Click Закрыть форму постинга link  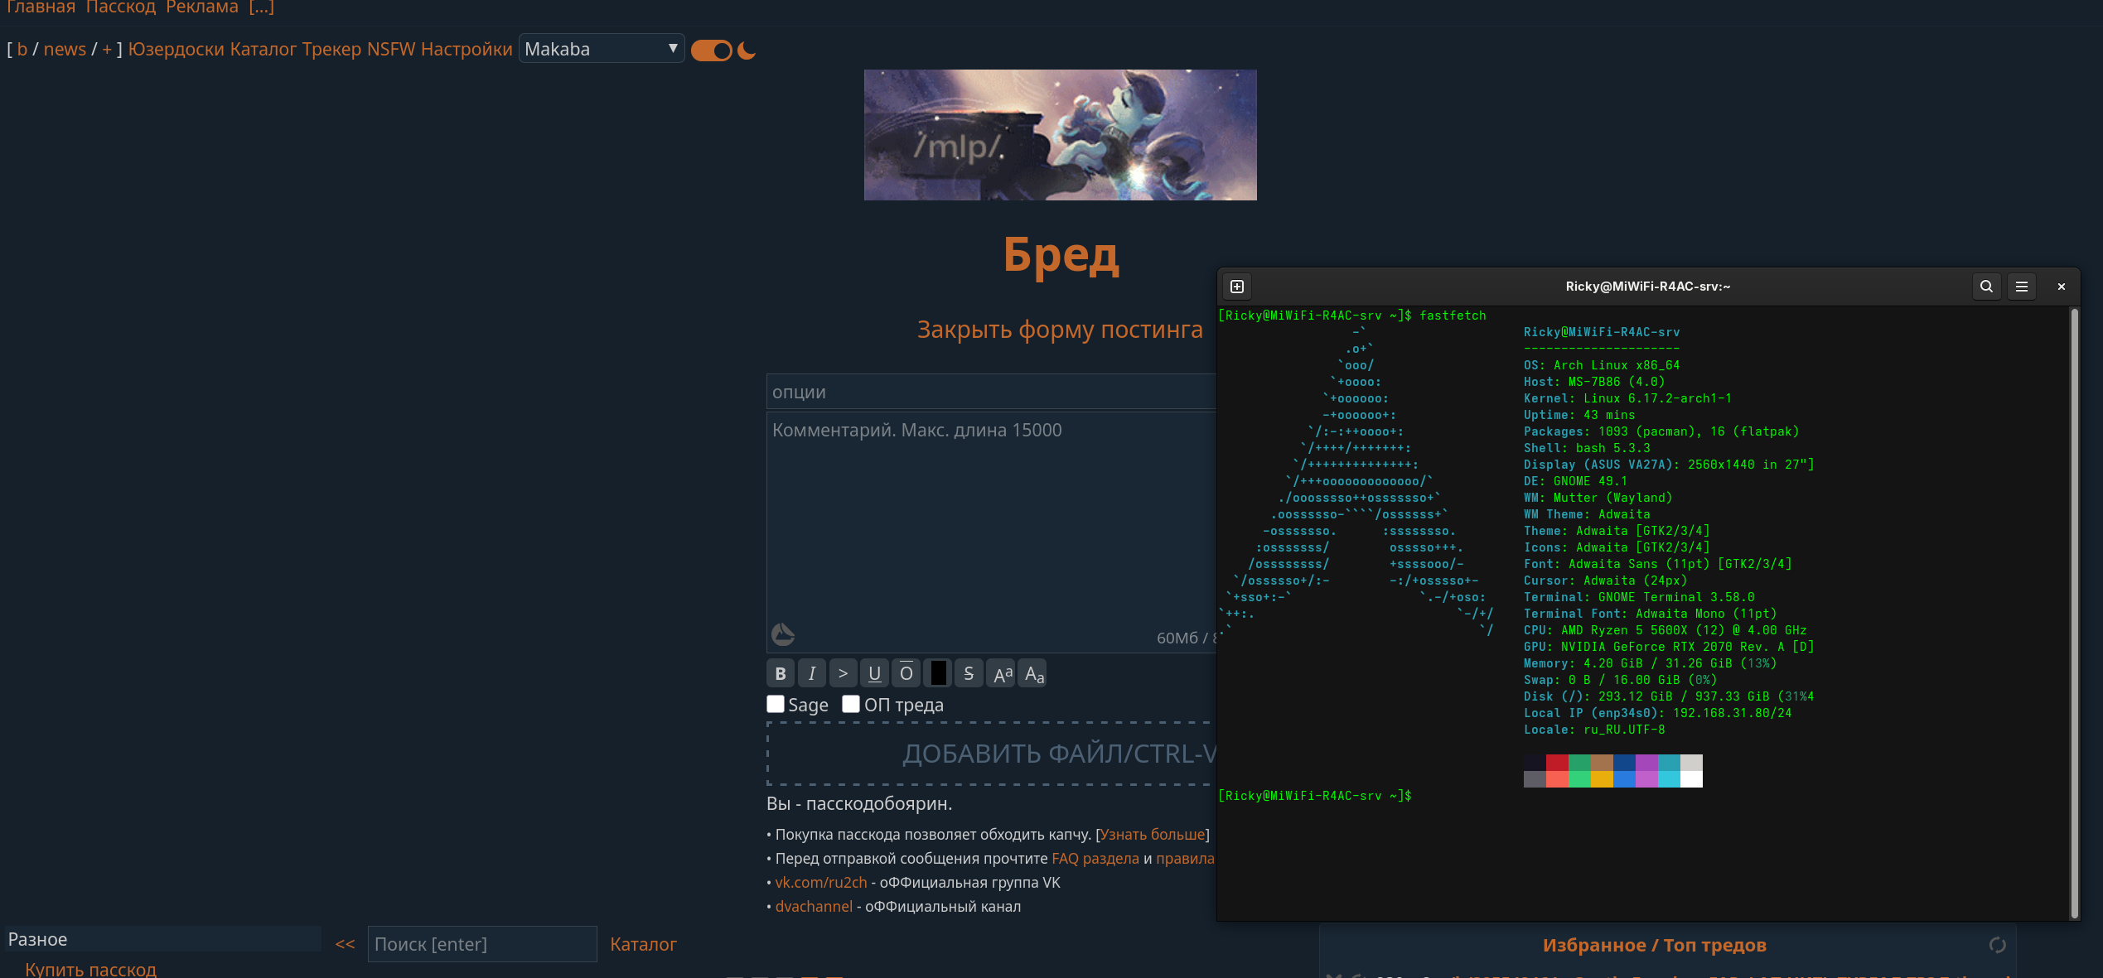pos(1059,329)
